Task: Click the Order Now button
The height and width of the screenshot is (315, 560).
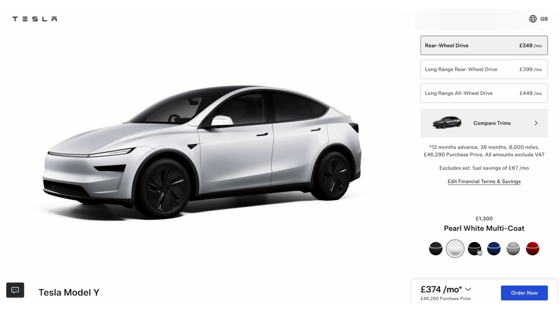Action: pos(524,293)
